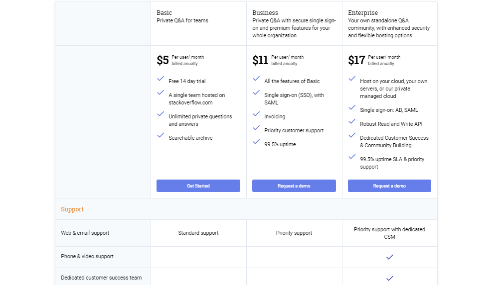Request a demo for Business plan

coord(294,186)
